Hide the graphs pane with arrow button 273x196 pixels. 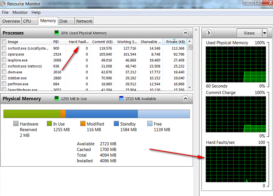(209, 33)
